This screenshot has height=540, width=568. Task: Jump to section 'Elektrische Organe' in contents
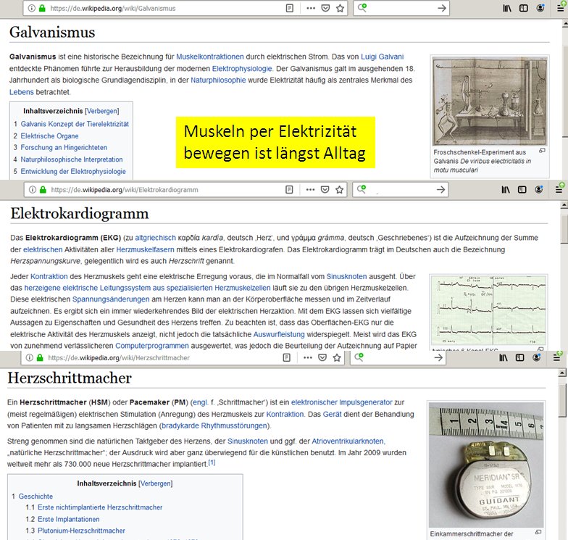50,136
